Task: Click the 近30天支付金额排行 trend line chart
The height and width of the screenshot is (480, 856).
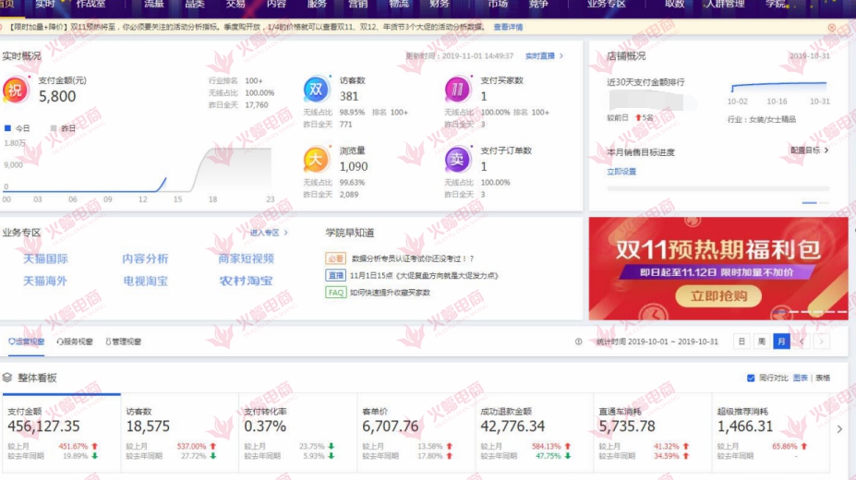Action: point(778,86)
